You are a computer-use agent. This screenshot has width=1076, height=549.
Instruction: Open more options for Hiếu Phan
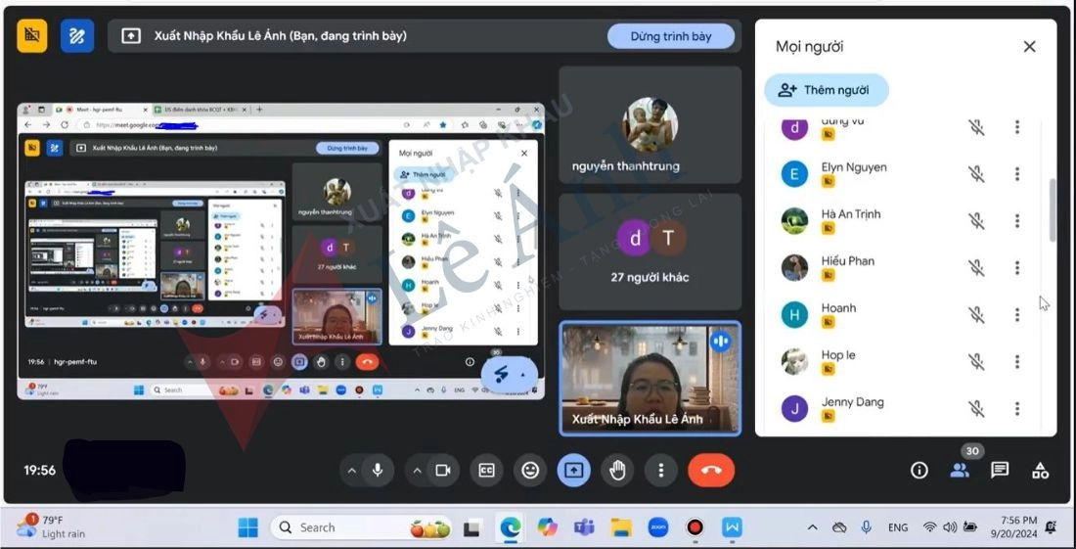pyautogui.click(x=1017, y=267)
